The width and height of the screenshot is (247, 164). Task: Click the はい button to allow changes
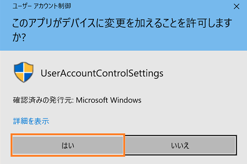coord(68,145)
